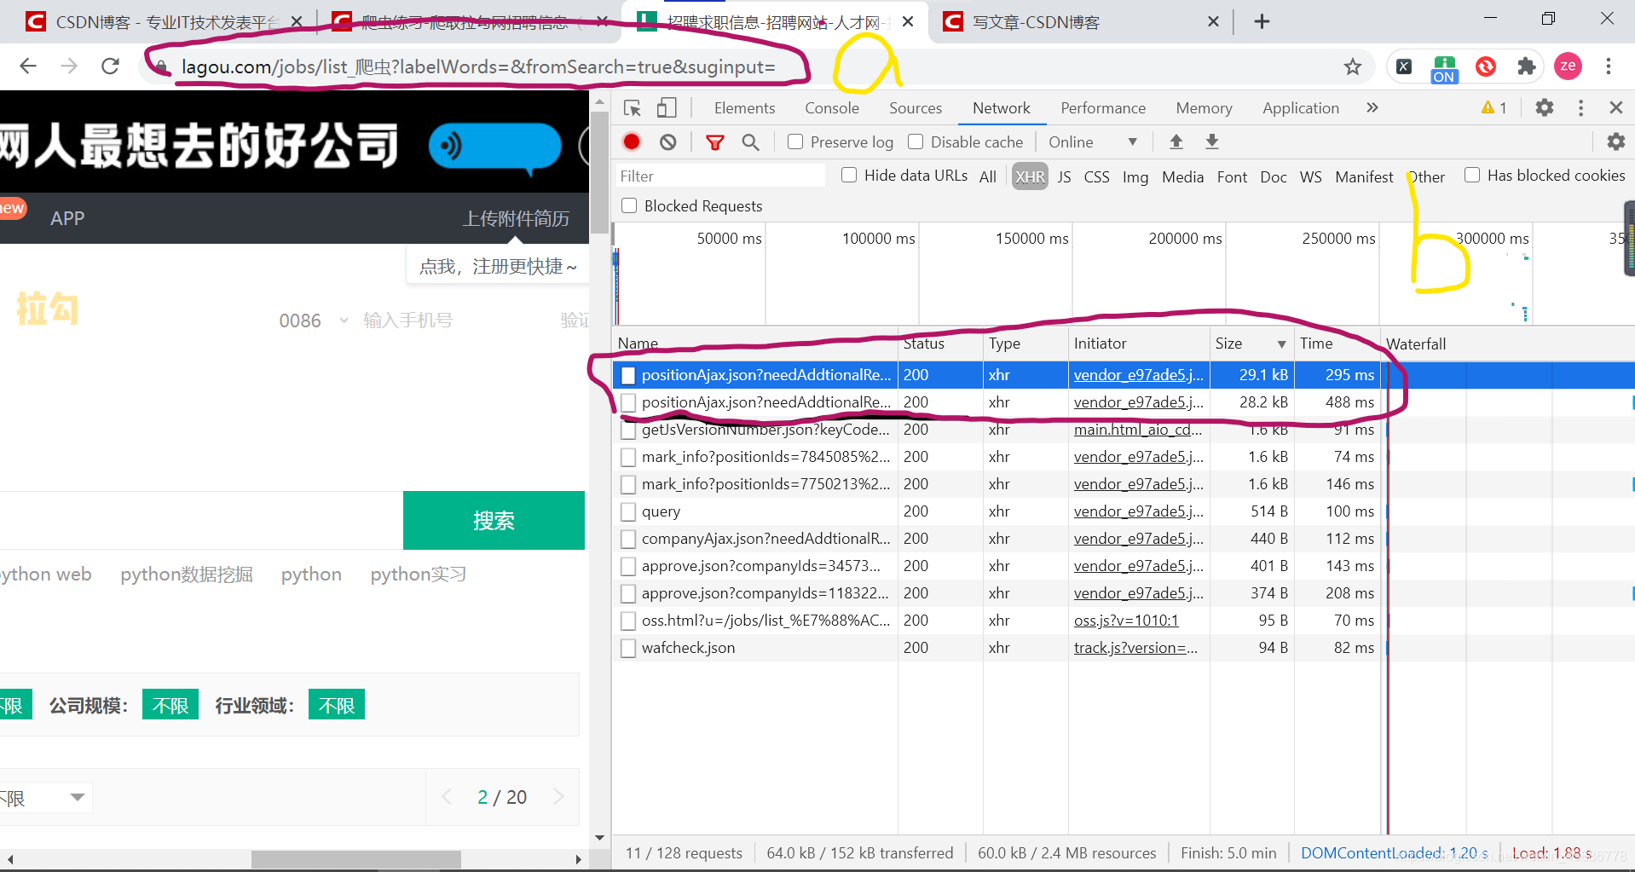Select the JS filter type

[1064, 176]
